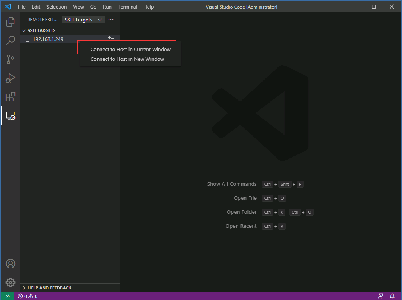Click the Open File label
Screen dimensions: 402x300
point(245,198)
